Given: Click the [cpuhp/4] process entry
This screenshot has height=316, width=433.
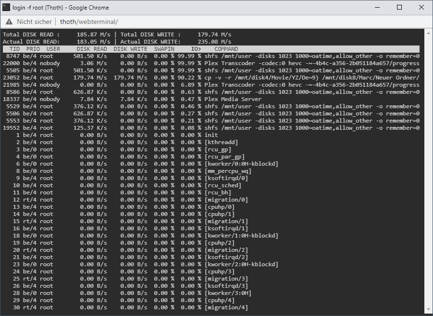Looking at the screenshot, I should click(219, 300).
